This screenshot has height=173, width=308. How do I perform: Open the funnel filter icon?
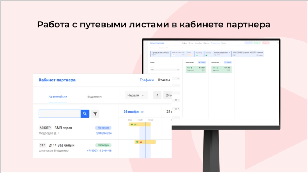(95, 114)
